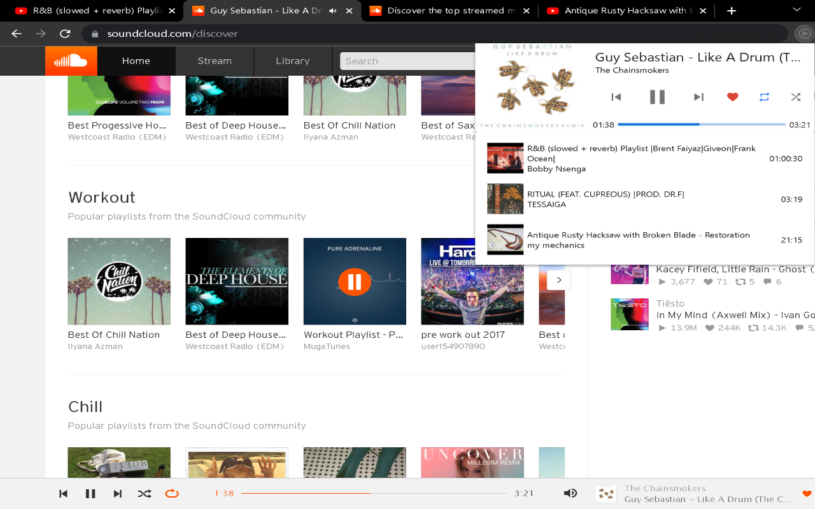Open In My Mind (Axwell Mix) track
The height and width of the screenshot is (509, 815).
click(x=735, y=316)
